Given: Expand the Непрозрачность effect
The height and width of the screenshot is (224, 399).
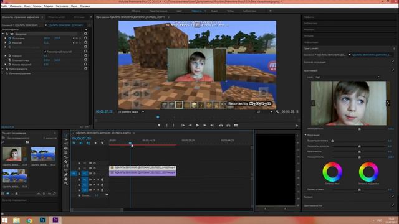Looking at the screenshot, I should tap(2, 69).
